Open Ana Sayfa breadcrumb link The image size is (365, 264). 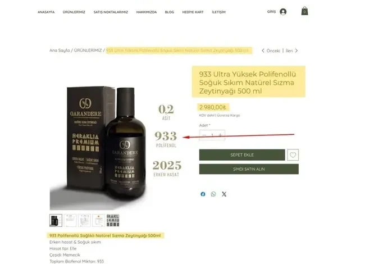tap(60, 51)
